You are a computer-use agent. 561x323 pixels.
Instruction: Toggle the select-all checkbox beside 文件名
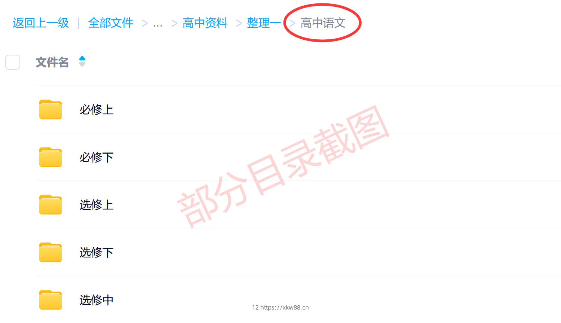[x=13, y=62]
